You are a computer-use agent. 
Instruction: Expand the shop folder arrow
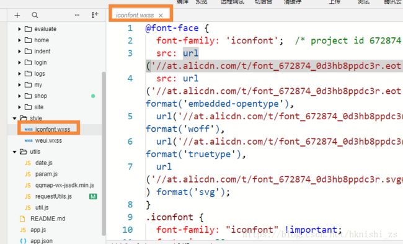click(19, 96)
